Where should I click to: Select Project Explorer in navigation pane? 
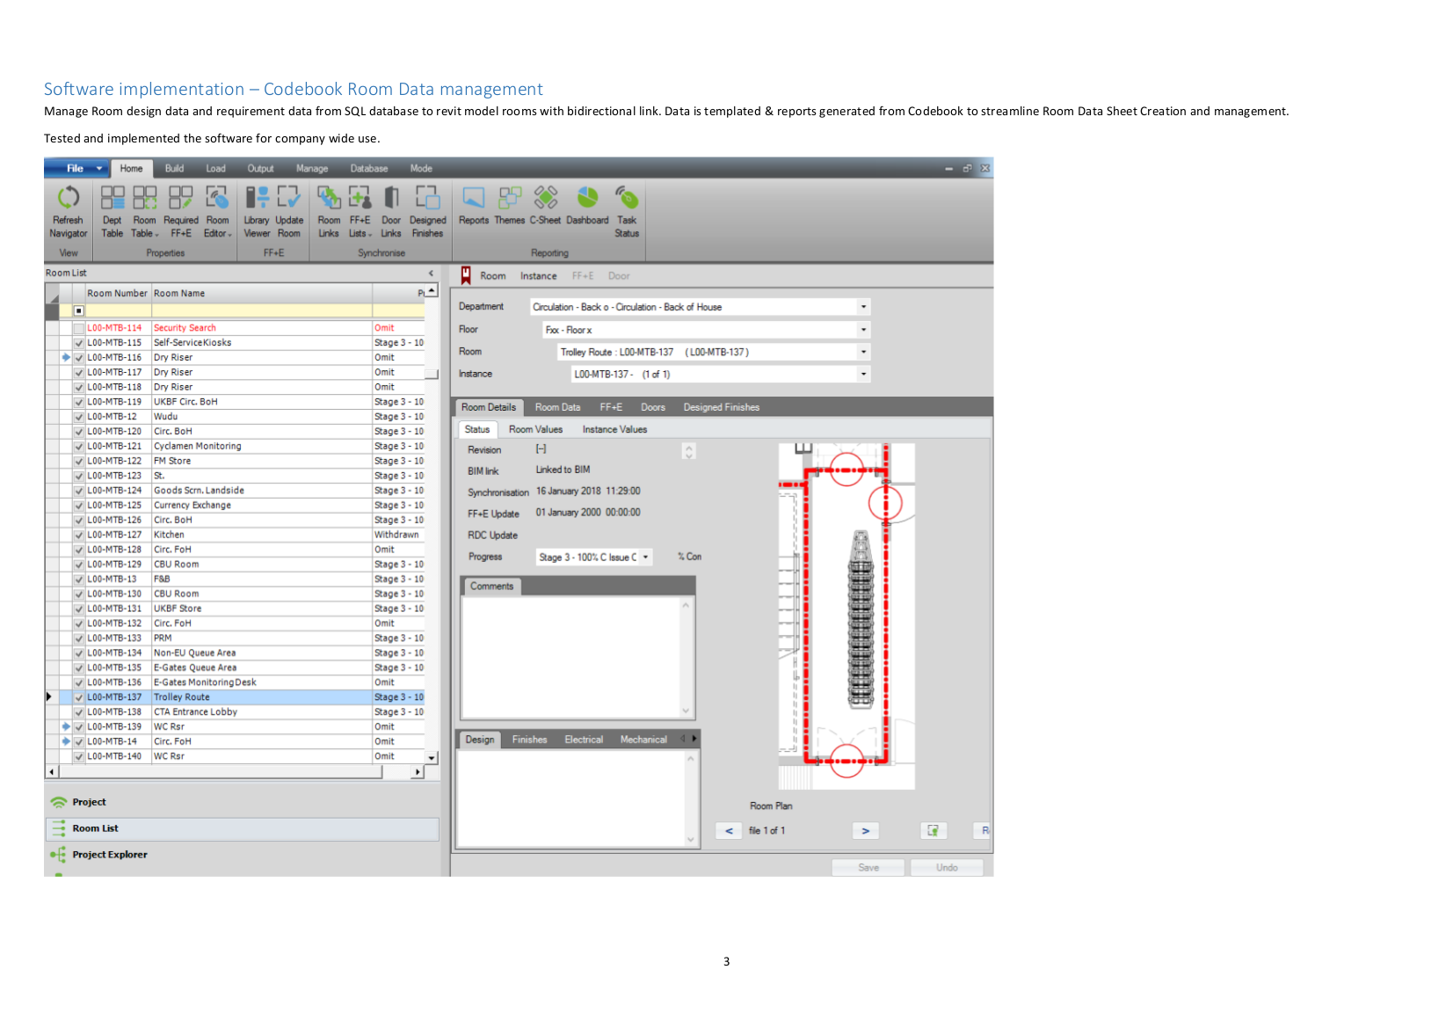[110, 855]
